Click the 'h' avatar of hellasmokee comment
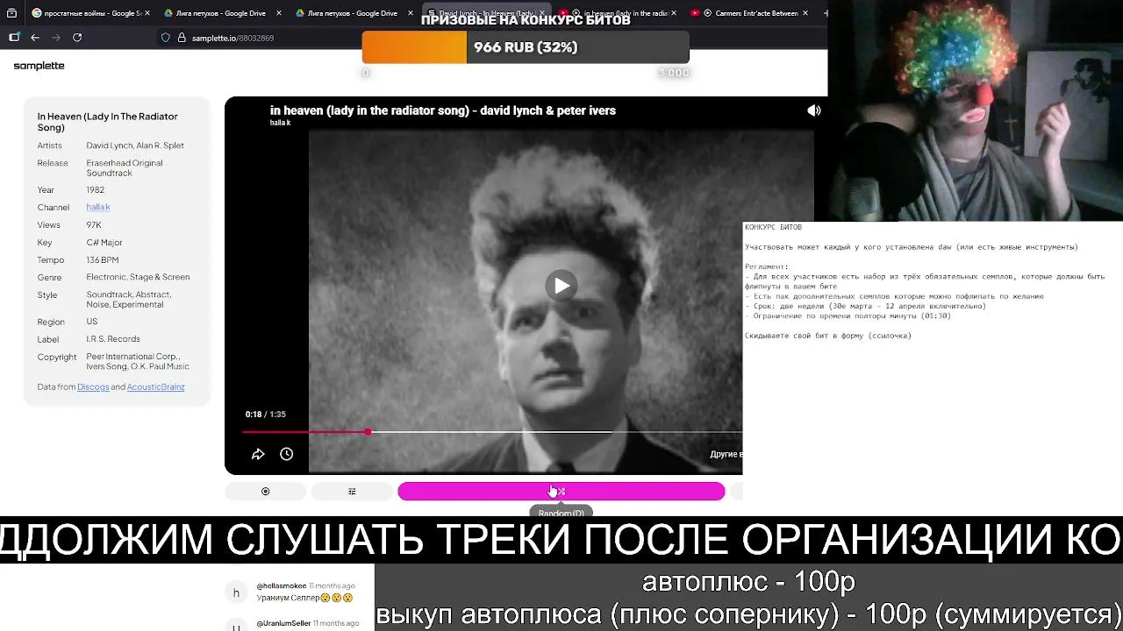 click(236, 593)
